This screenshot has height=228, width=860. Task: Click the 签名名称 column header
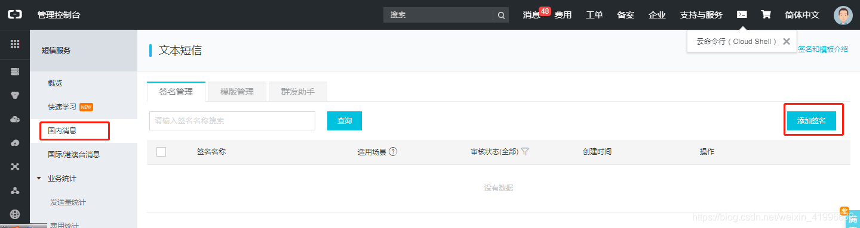tap(211, 152)
